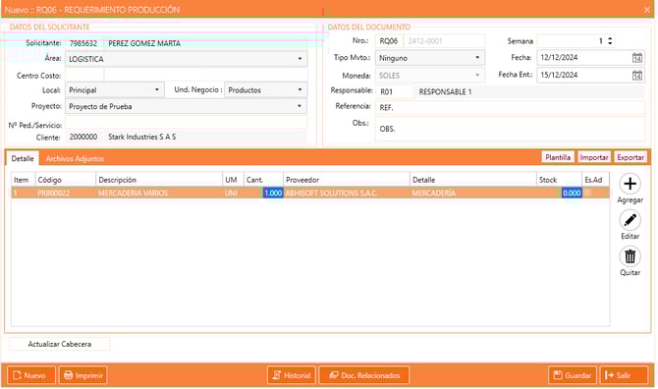658x389 pixels.
Task: Open the Tipo Mvto. dropdown showing Ninguno
Action: 477,58
